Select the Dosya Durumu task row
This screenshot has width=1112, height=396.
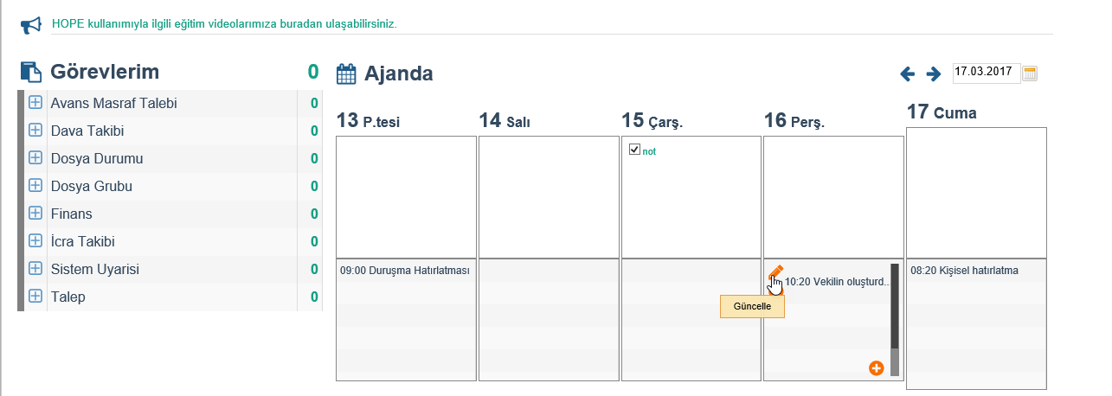click(x=172, y=159)
